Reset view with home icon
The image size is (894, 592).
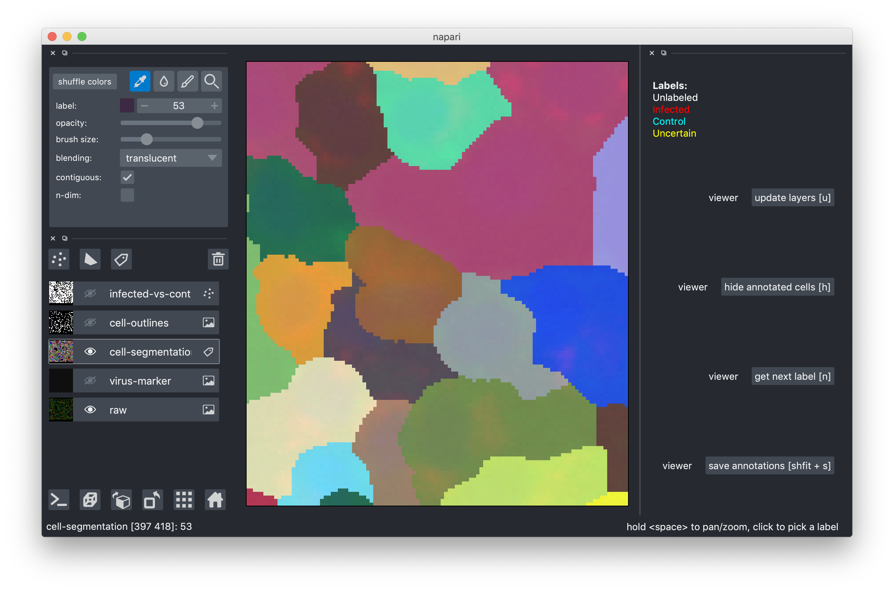pyautogui.click(x=215, y=500)
